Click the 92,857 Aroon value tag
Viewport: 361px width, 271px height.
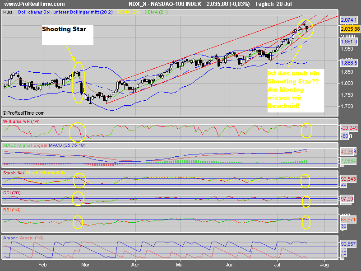click(x=348, y=244)
